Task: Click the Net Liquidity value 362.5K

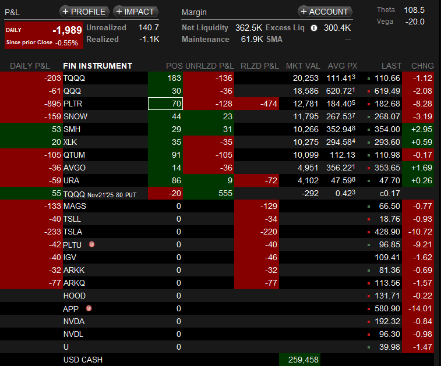Action: click(249, 28)
